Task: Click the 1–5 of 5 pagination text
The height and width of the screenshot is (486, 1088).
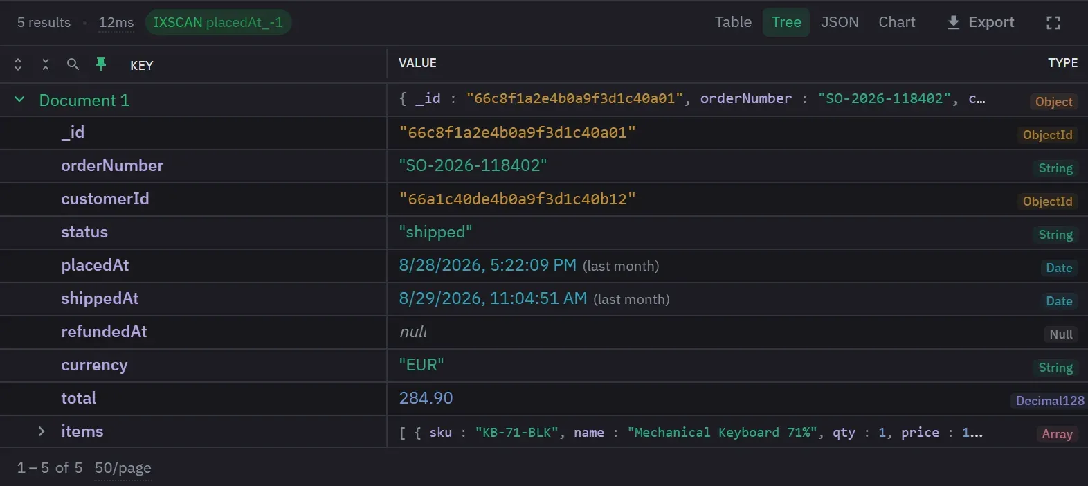Action: pyautogui.click(x=50, y=468)
